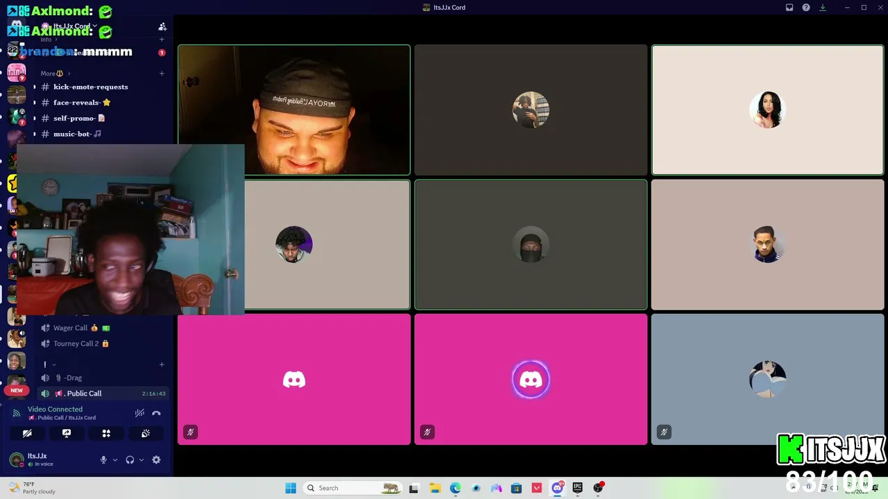The width and height of the screenshot is (888, 499).
Task: Mute the microphone
Action: pyautogui.click(x=103, y=459)
